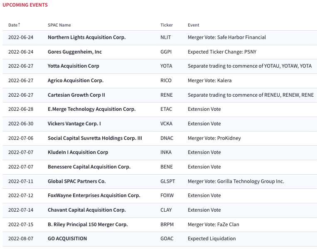
Task: Click date 2022-06-24 in the NLIT row
Action: 21,37
